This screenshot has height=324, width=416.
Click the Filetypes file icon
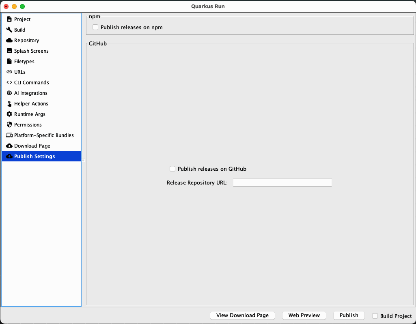(x=9, y=61)
